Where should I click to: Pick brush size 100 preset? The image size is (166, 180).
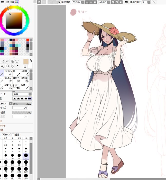coord(19,170)
